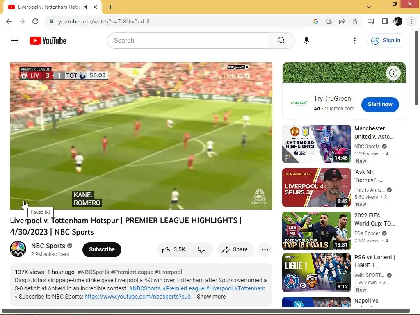This screenshot has width=420, height=315.
Task: Bookmark this tab with star icon
Action: [x=355, y=21]
